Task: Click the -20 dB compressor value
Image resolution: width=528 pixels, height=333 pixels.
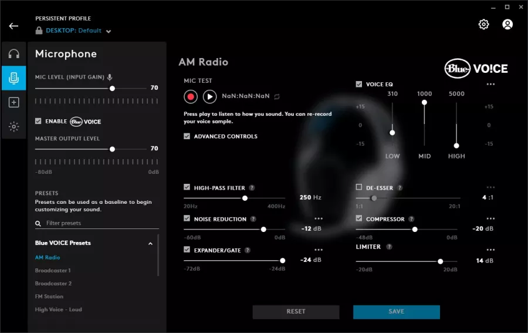Action: click(483, 229)
